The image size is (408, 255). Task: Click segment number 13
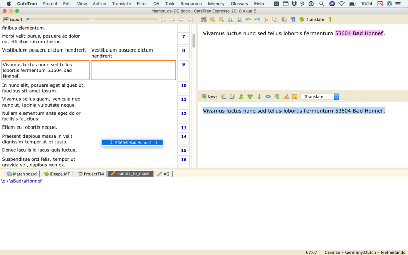184,127
